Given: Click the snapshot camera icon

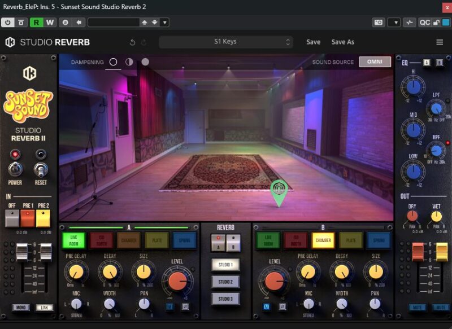Looking at the screenshot, I should (379, 23).
